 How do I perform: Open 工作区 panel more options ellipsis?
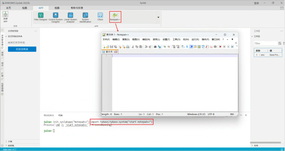(282, 31)
